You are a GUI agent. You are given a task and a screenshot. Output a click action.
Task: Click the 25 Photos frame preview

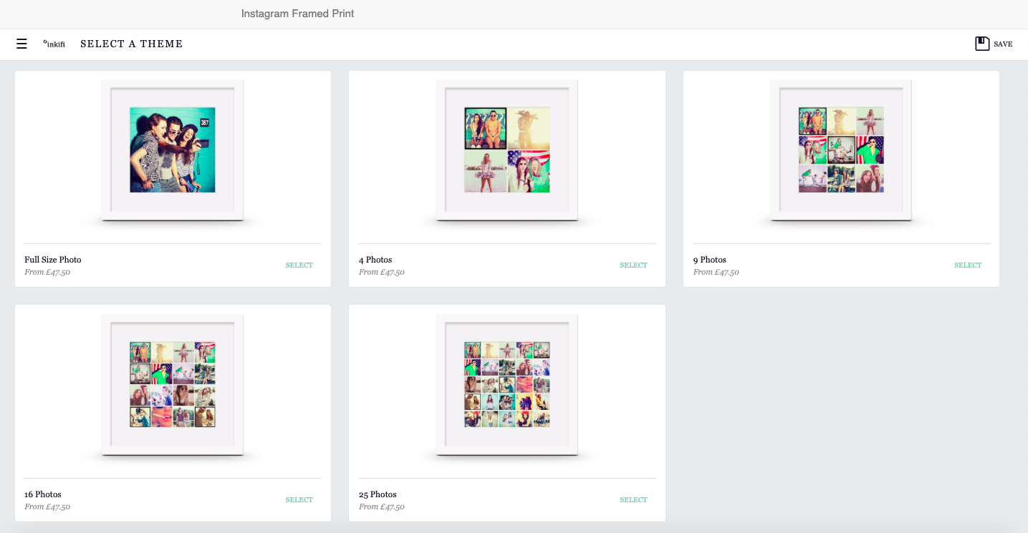coord(507,385)
